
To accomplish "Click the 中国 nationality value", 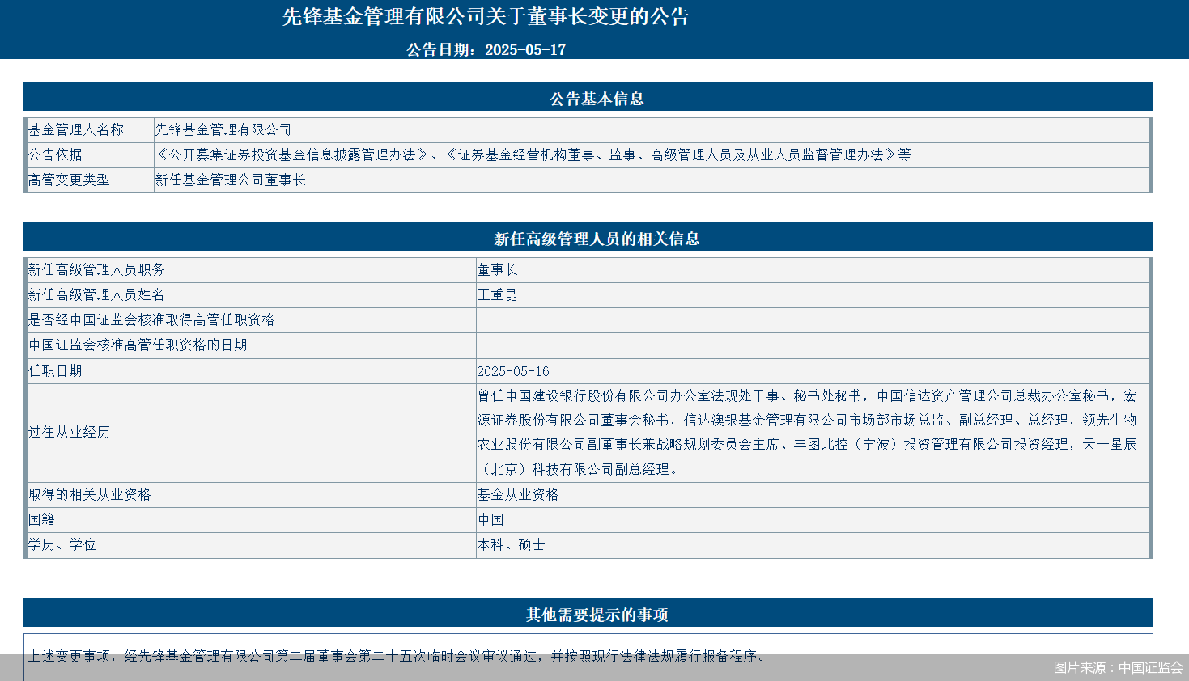I will coord(490,519).
